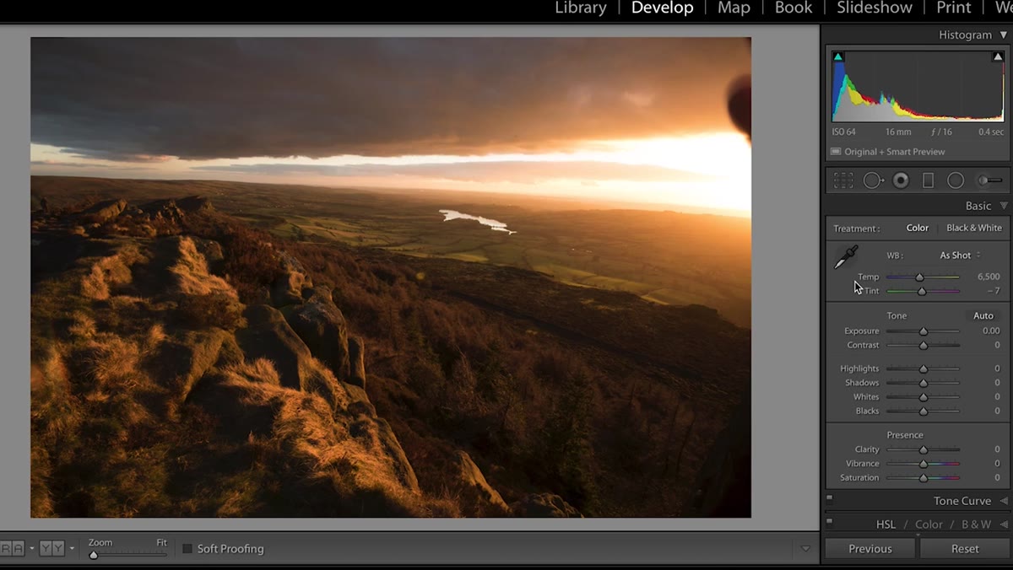
Task: Open the Print module
Action: click(x=954, y=8)
